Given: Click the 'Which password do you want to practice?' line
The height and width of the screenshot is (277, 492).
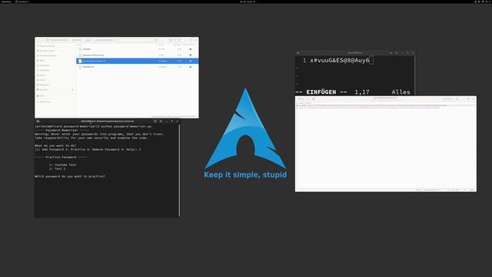Looking at the screenshot, I should 70,176.
